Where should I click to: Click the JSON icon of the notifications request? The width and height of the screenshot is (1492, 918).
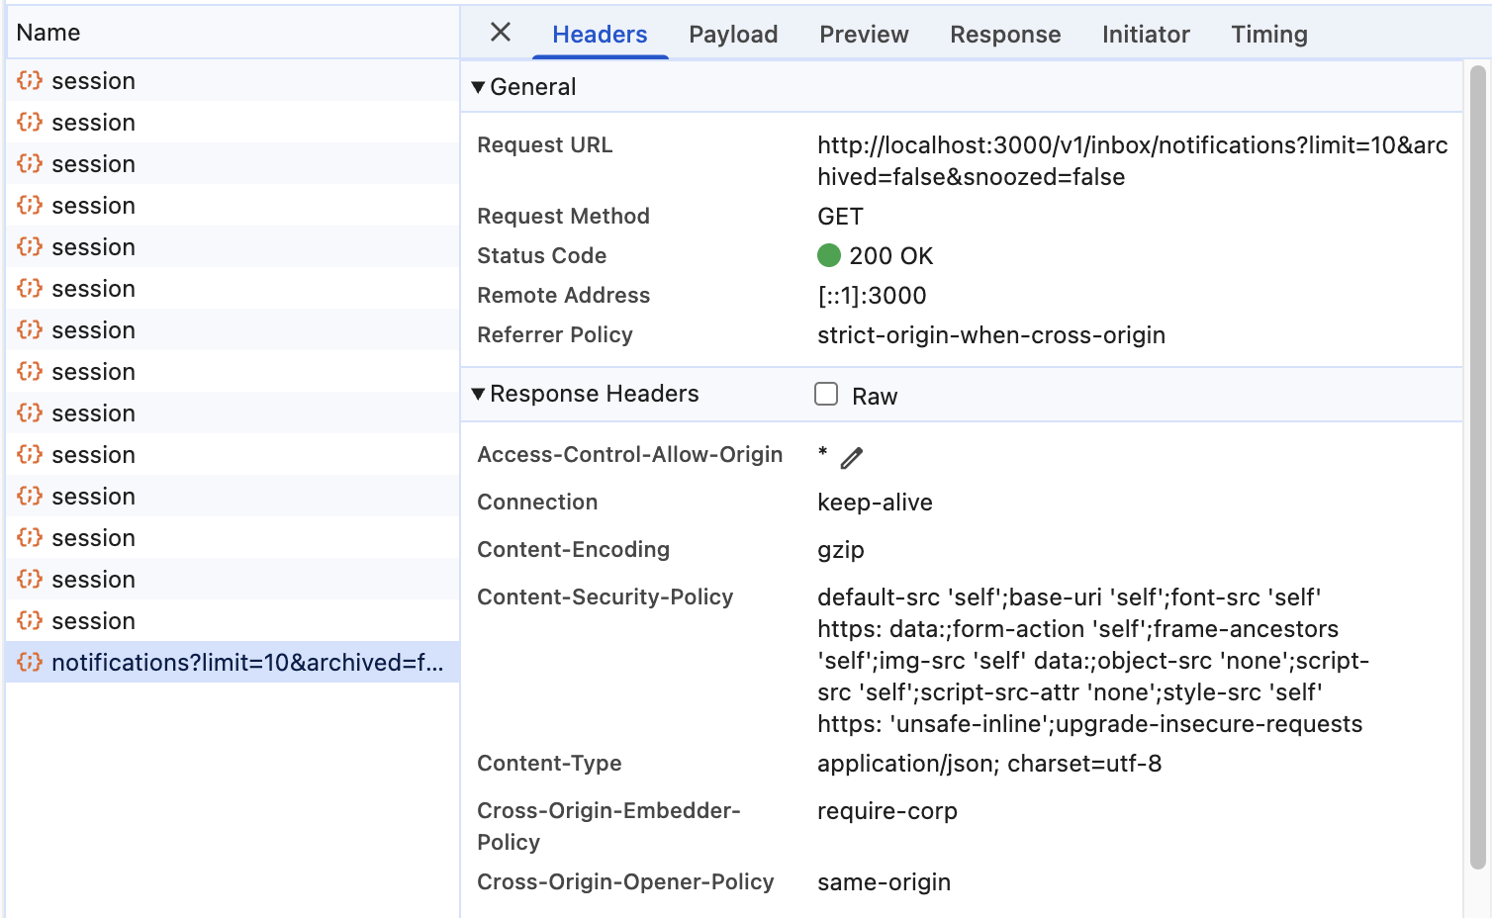pos(30,662)
